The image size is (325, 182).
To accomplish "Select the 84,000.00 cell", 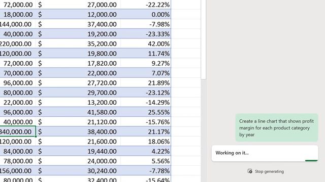I will [18, 151].
